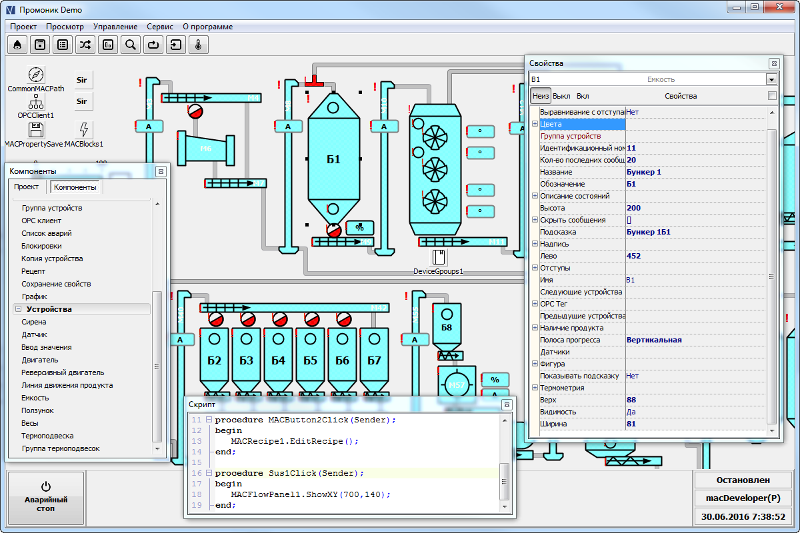This screenshot has height=533, width=800.
Task: Click the window-with-cross toolbar icon
Action: pos(40,45)
